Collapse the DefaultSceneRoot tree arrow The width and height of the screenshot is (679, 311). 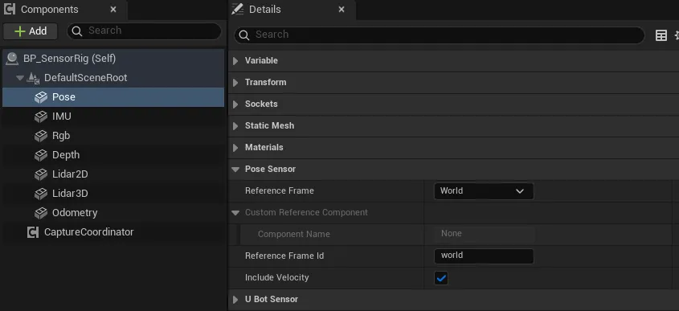click(x=19, y=78)
